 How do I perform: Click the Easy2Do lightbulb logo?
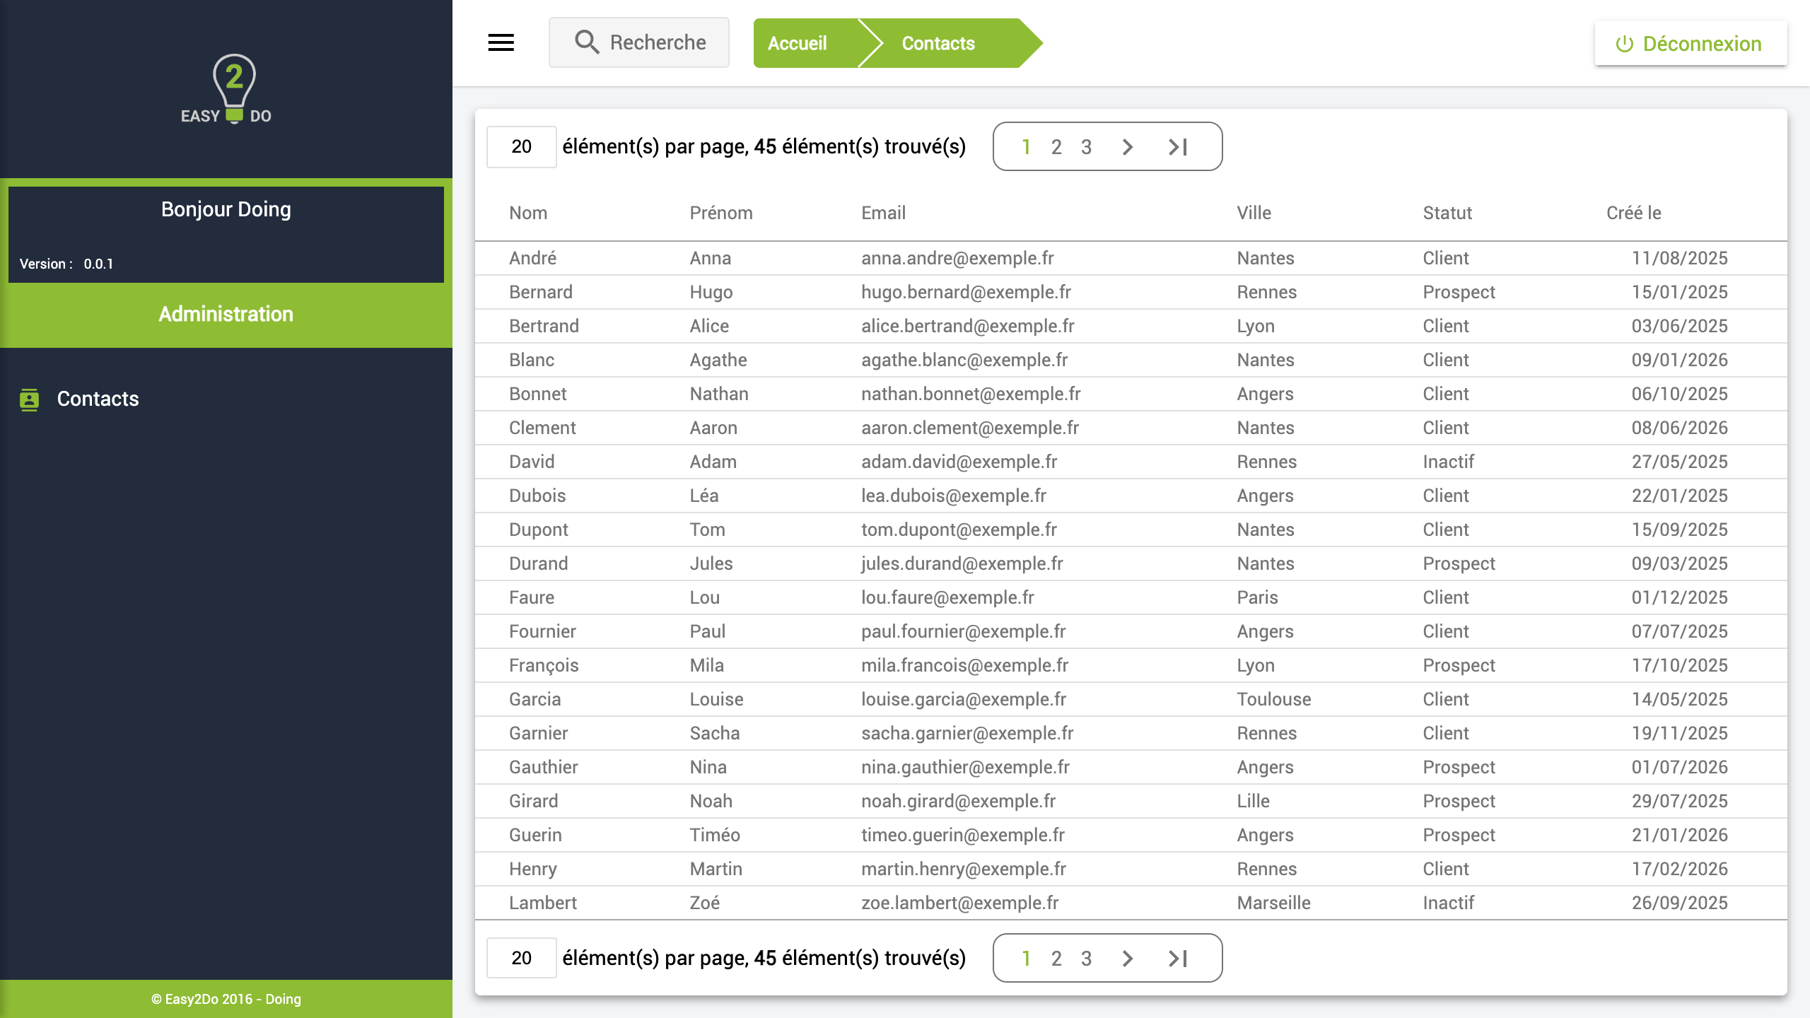click(x=226, y=89)
